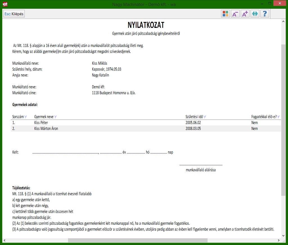Click employer name Demó kft
Image resolution: width=288 pixels, height=245 pixels.
(x=98, y=87)
